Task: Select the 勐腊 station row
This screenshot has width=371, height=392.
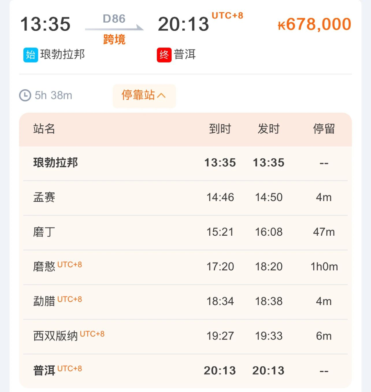Action: [x=185, y=302]
